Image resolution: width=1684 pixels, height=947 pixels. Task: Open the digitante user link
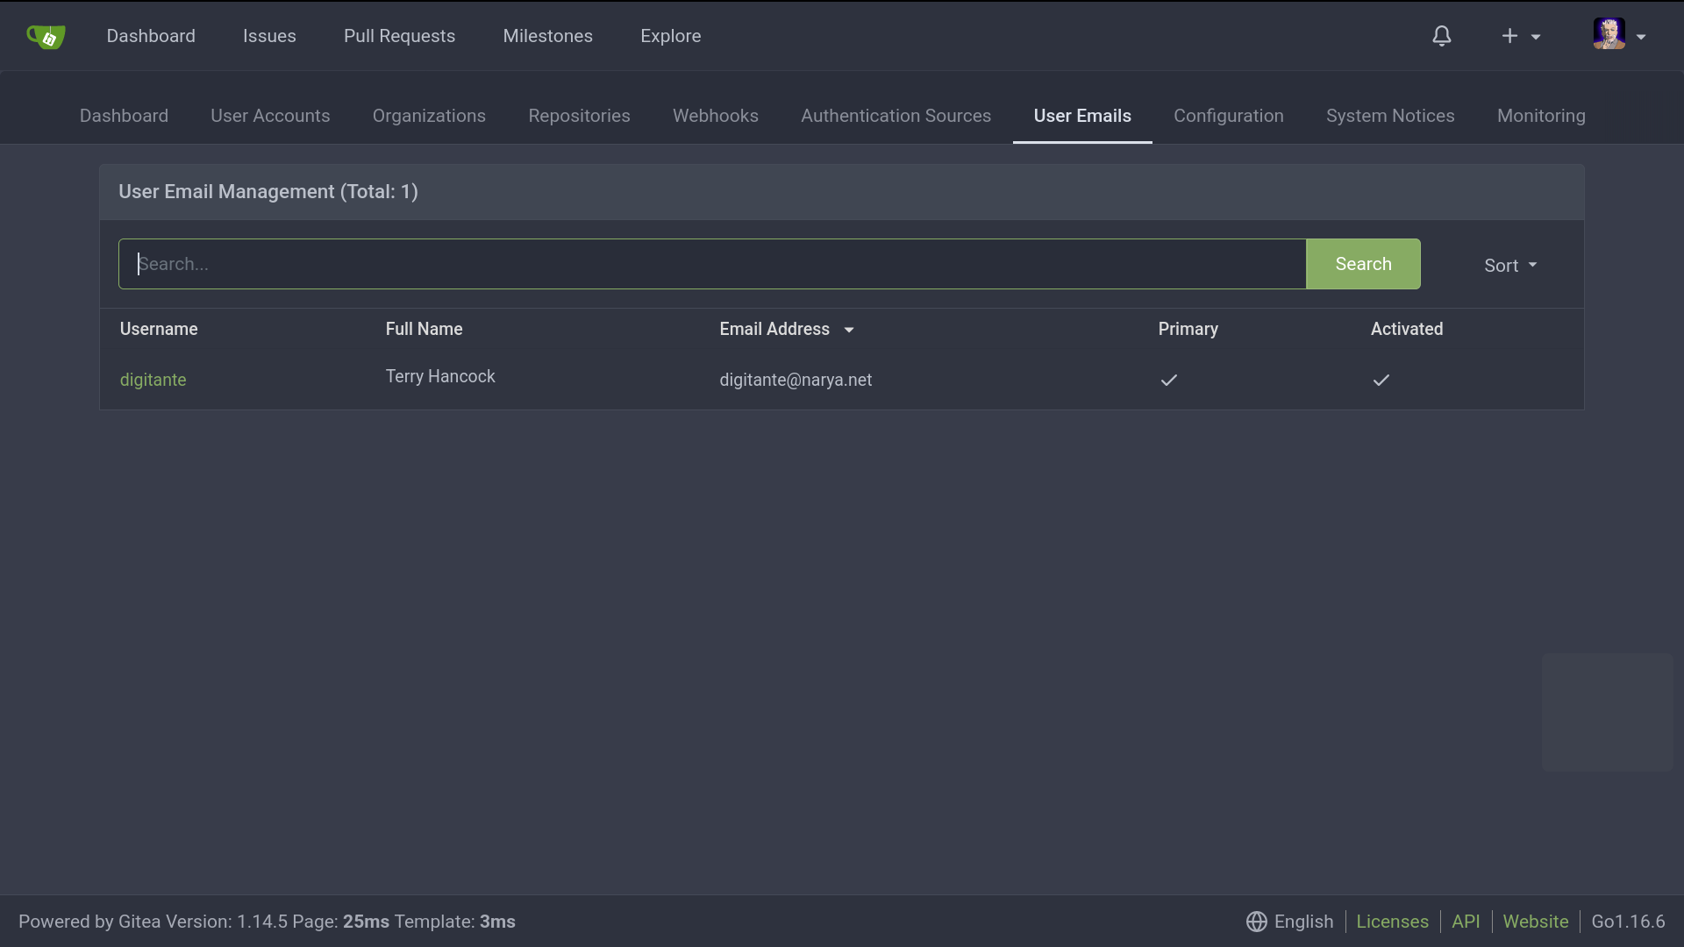click(153, 380)
